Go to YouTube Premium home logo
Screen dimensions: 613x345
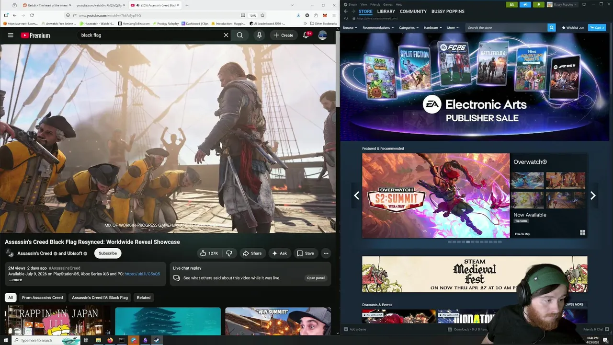pyautogui.click(x=35, y=35)
